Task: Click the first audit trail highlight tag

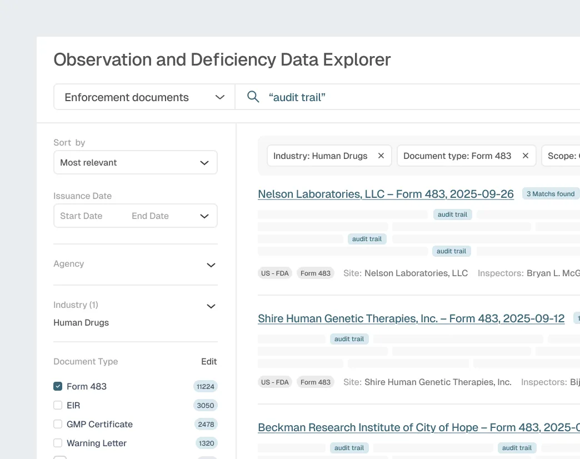Action: click(x=452, y=214)
